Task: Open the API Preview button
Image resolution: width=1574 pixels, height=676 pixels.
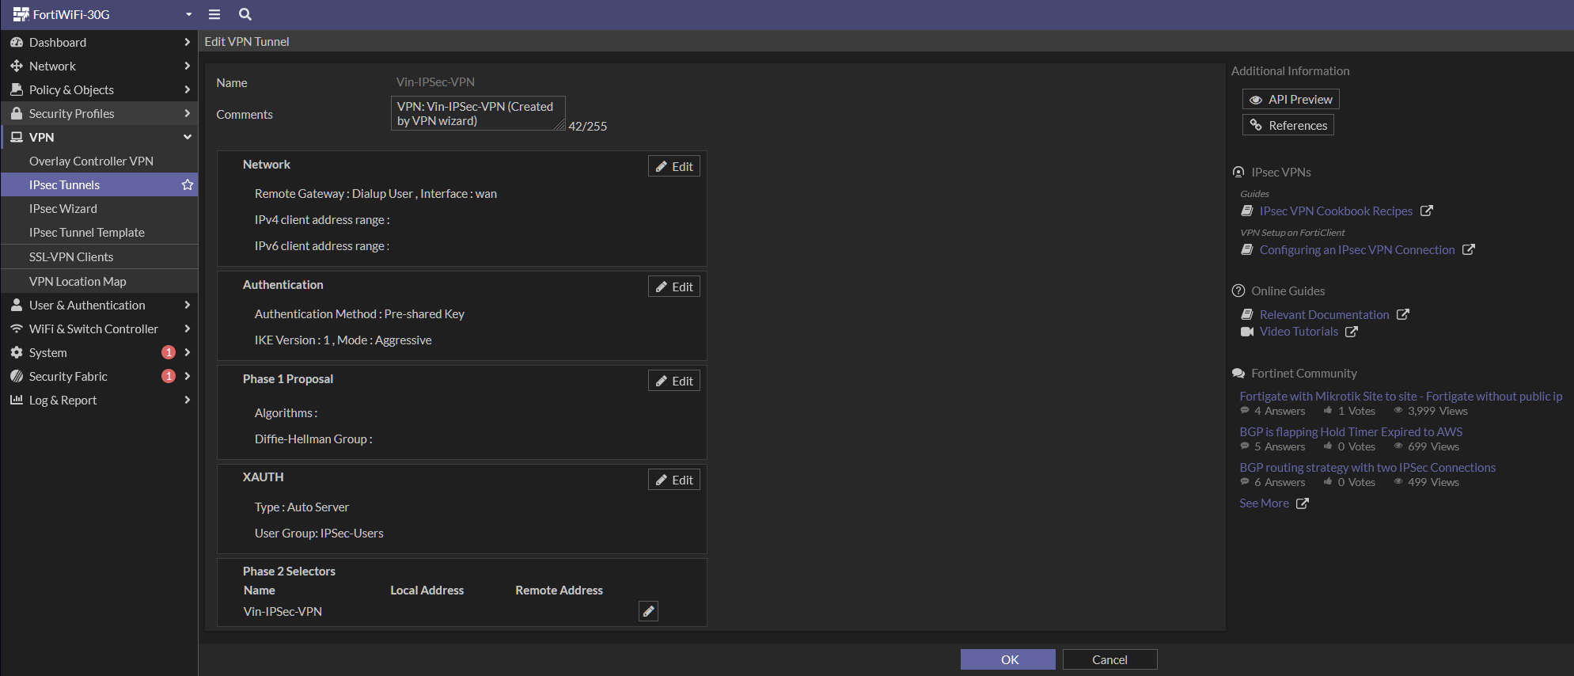Action: click(x=1291, y=99)
